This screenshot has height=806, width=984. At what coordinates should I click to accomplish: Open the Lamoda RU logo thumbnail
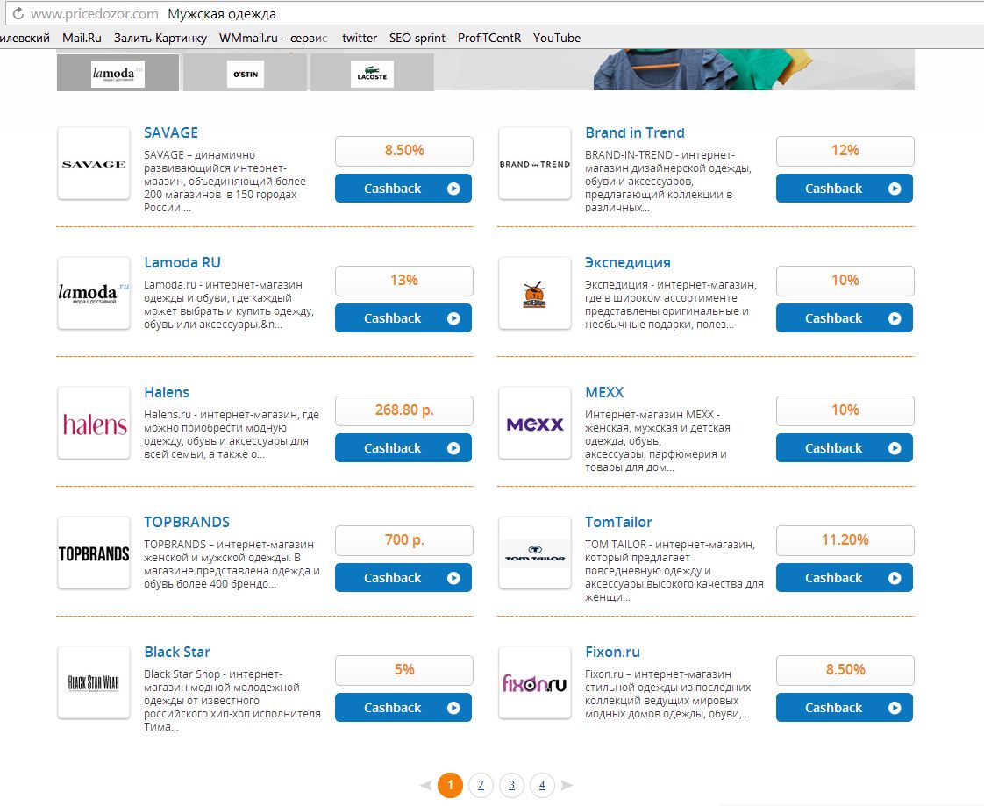(94, 294)
